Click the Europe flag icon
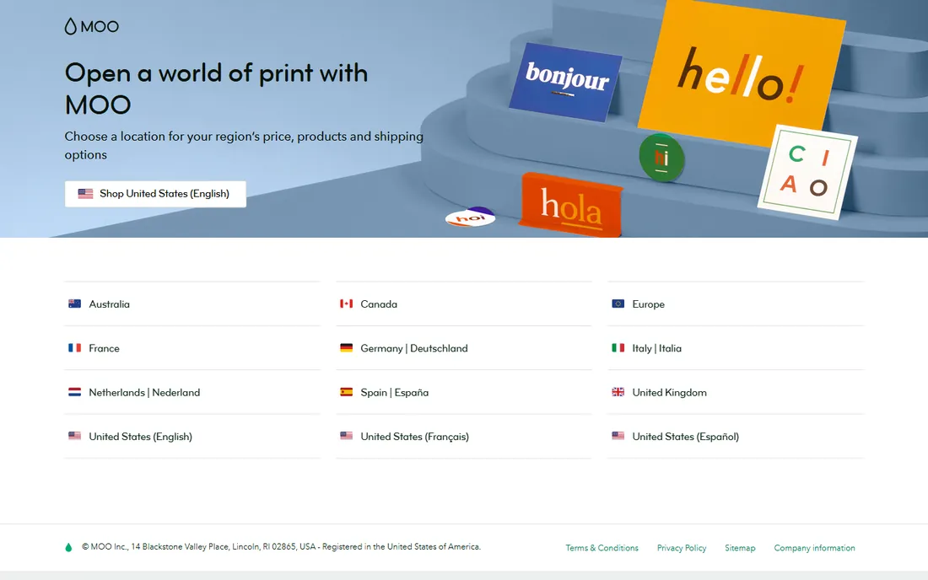 coord(618,303)
